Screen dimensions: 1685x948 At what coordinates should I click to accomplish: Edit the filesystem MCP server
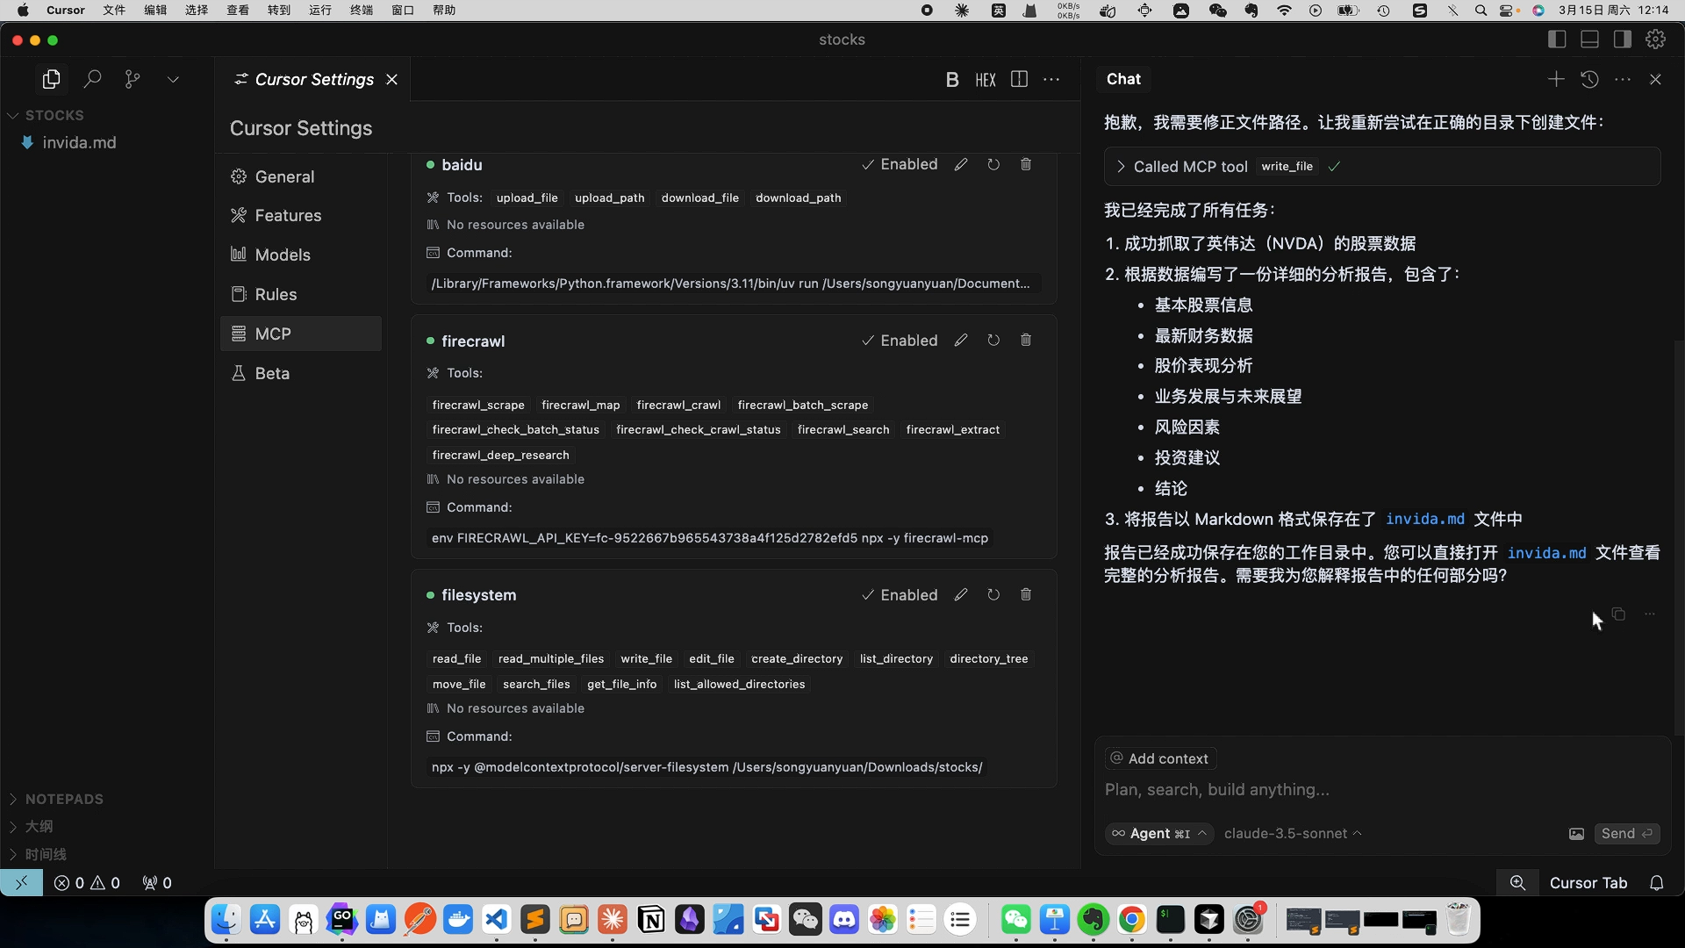pyautogui.click(x=961, y=595)
